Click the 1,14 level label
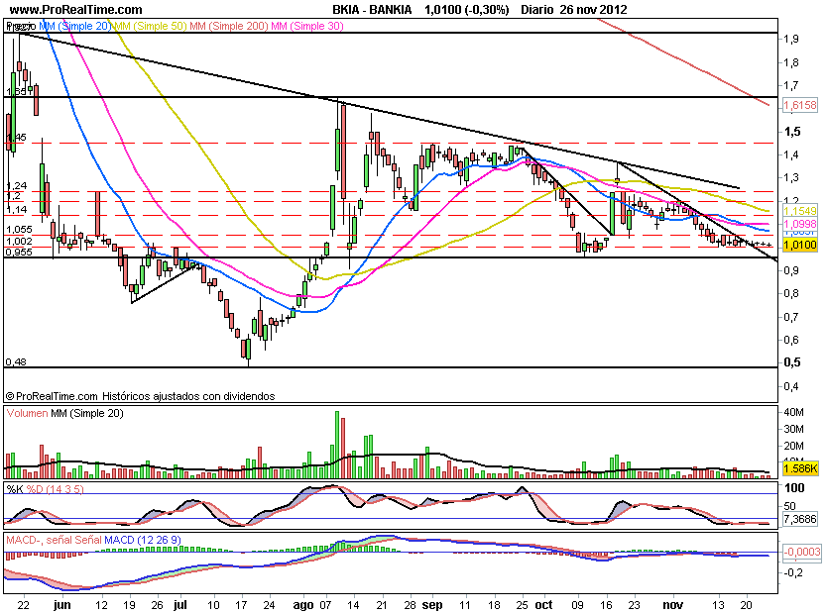 point(17,209)
